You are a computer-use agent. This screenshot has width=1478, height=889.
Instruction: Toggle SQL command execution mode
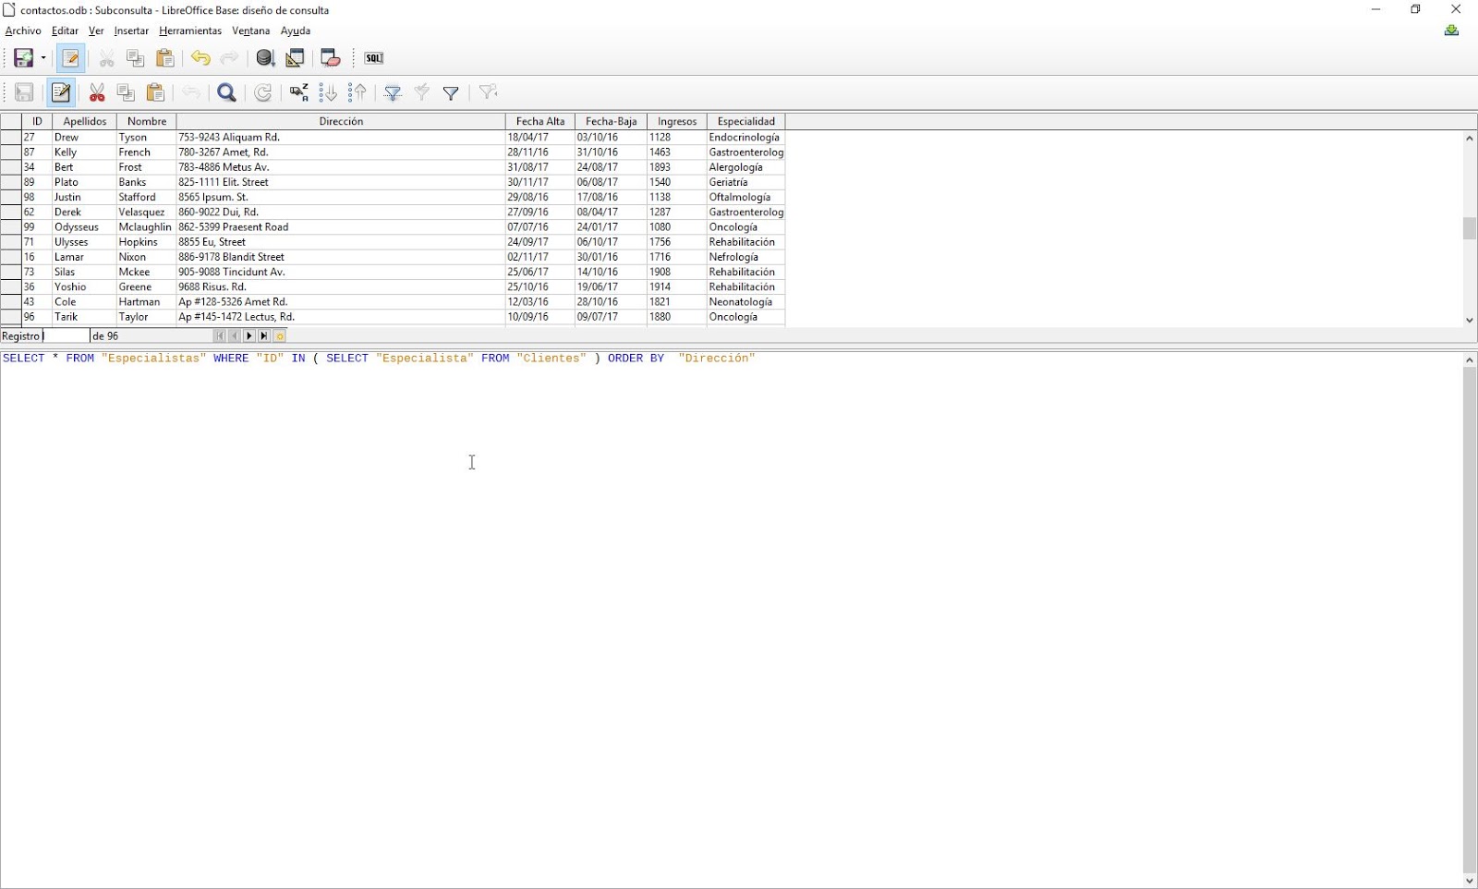coord(373,57)
